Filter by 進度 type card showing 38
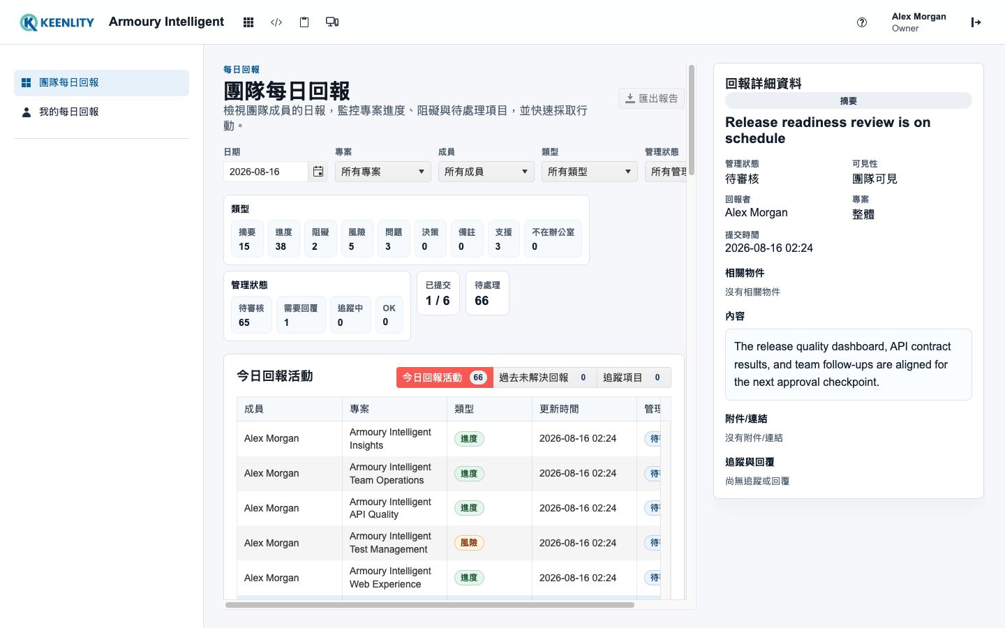This screenshot has width=1005, height=628. tap(284, 239)
